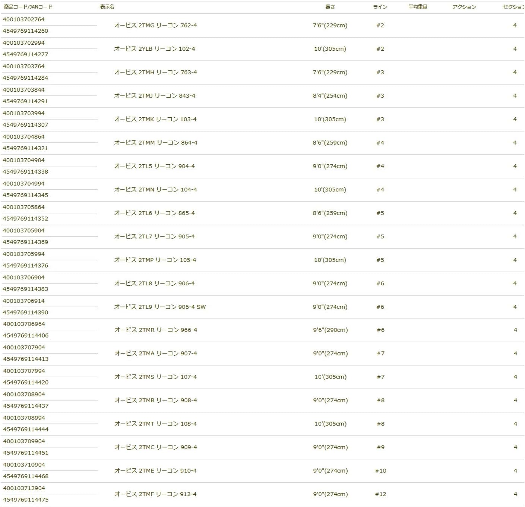Select product code 400103705904
The height and width of the screenshot is (507, 525).
tap(23, 231)
